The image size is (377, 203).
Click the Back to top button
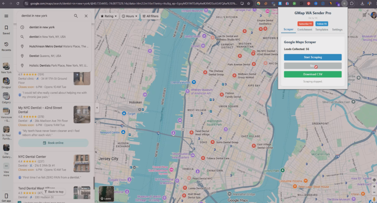click(x=54, y=192)
